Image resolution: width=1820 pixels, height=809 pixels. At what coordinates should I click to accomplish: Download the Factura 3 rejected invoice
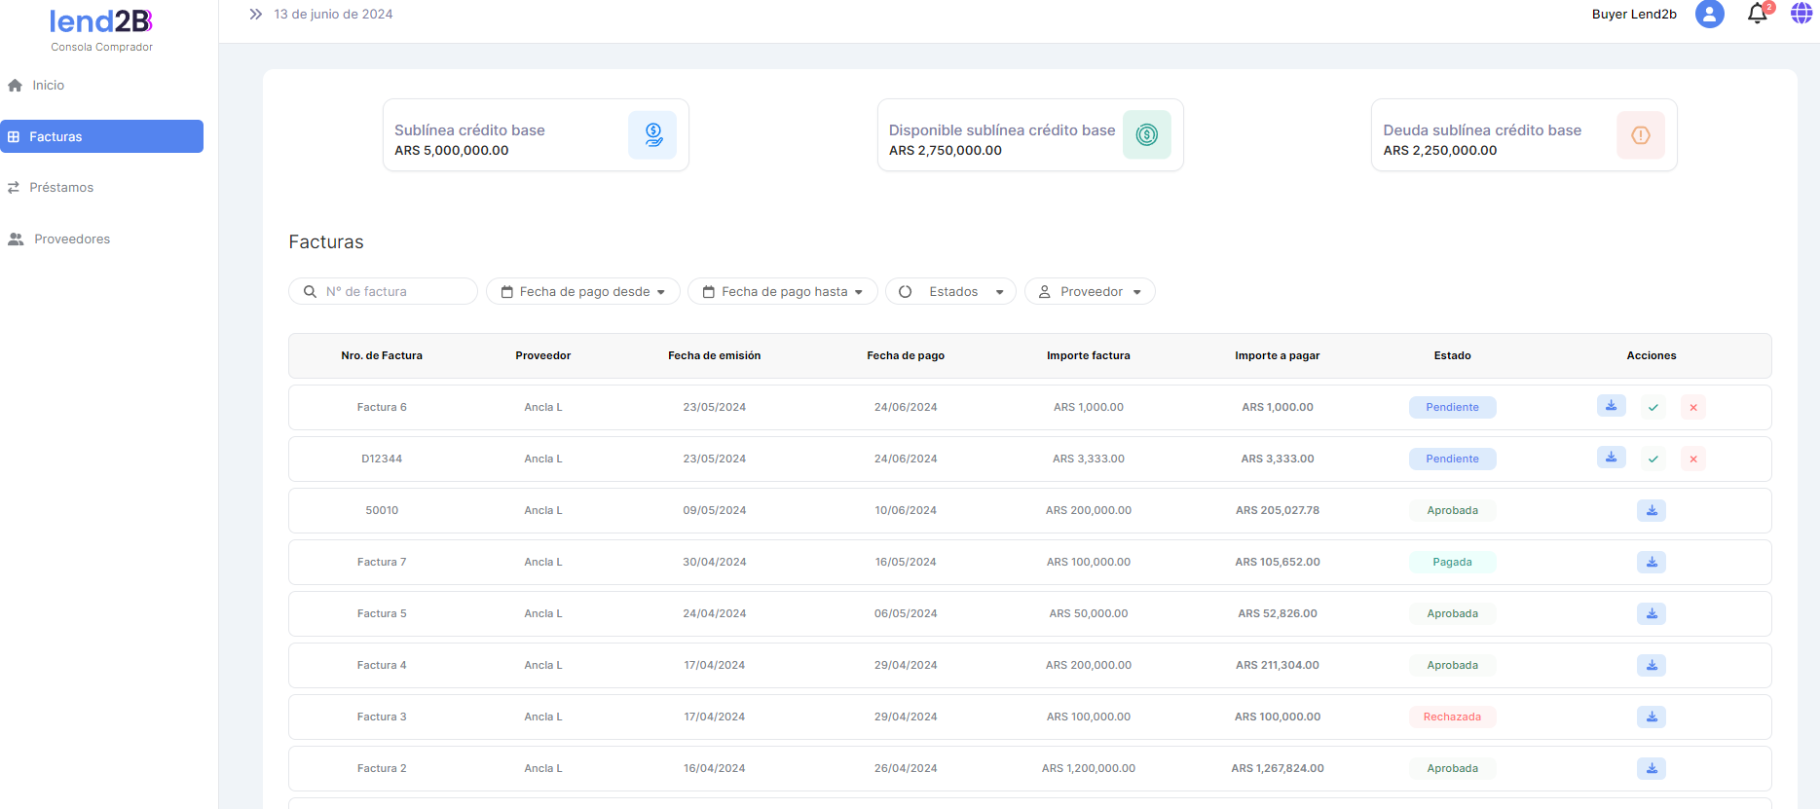click(x=1651, y=717)
